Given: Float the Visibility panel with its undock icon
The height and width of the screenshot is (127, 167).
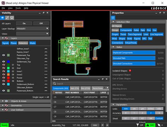Looking at the screenshot, I should point(43,13).
